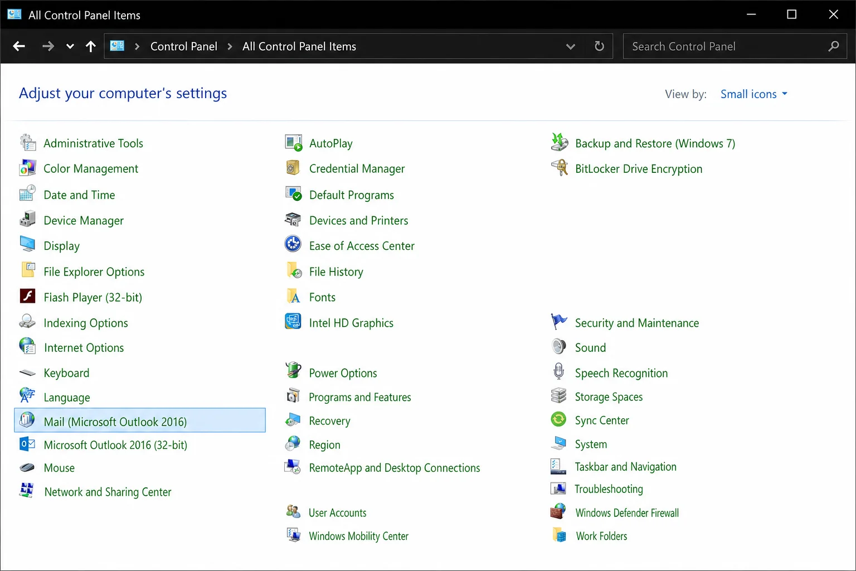Image resolution: width=856 pixels, height=571 pixels.
Task: Open the Indexing Options link
Action: pyautogui.click(x=85, y=323)
